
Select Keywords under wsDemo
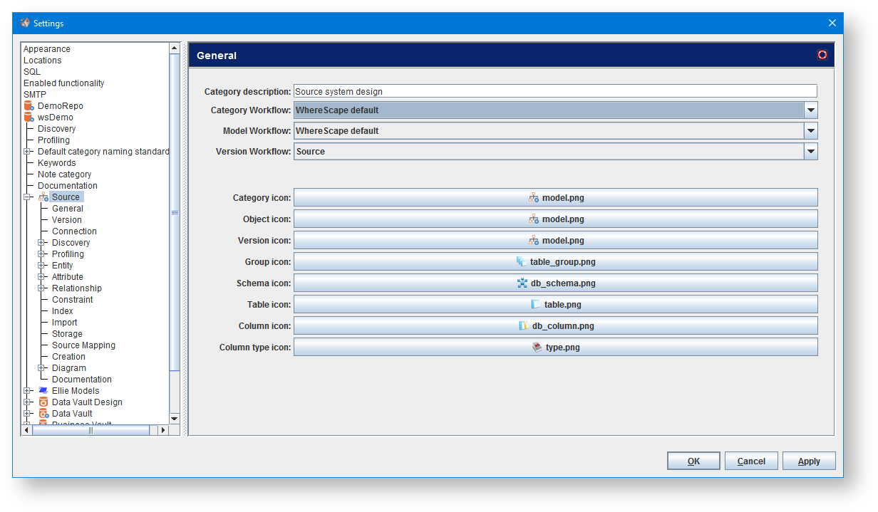57,163
